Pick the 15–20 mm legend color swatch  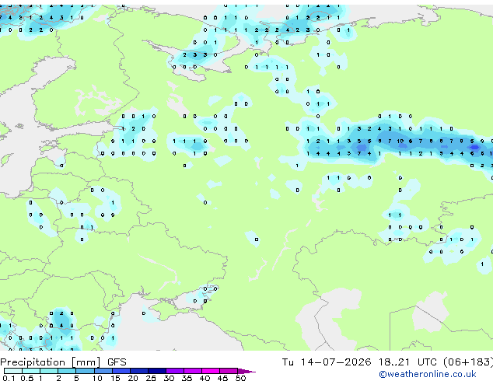pyautogui.click(x=121, y=371)
